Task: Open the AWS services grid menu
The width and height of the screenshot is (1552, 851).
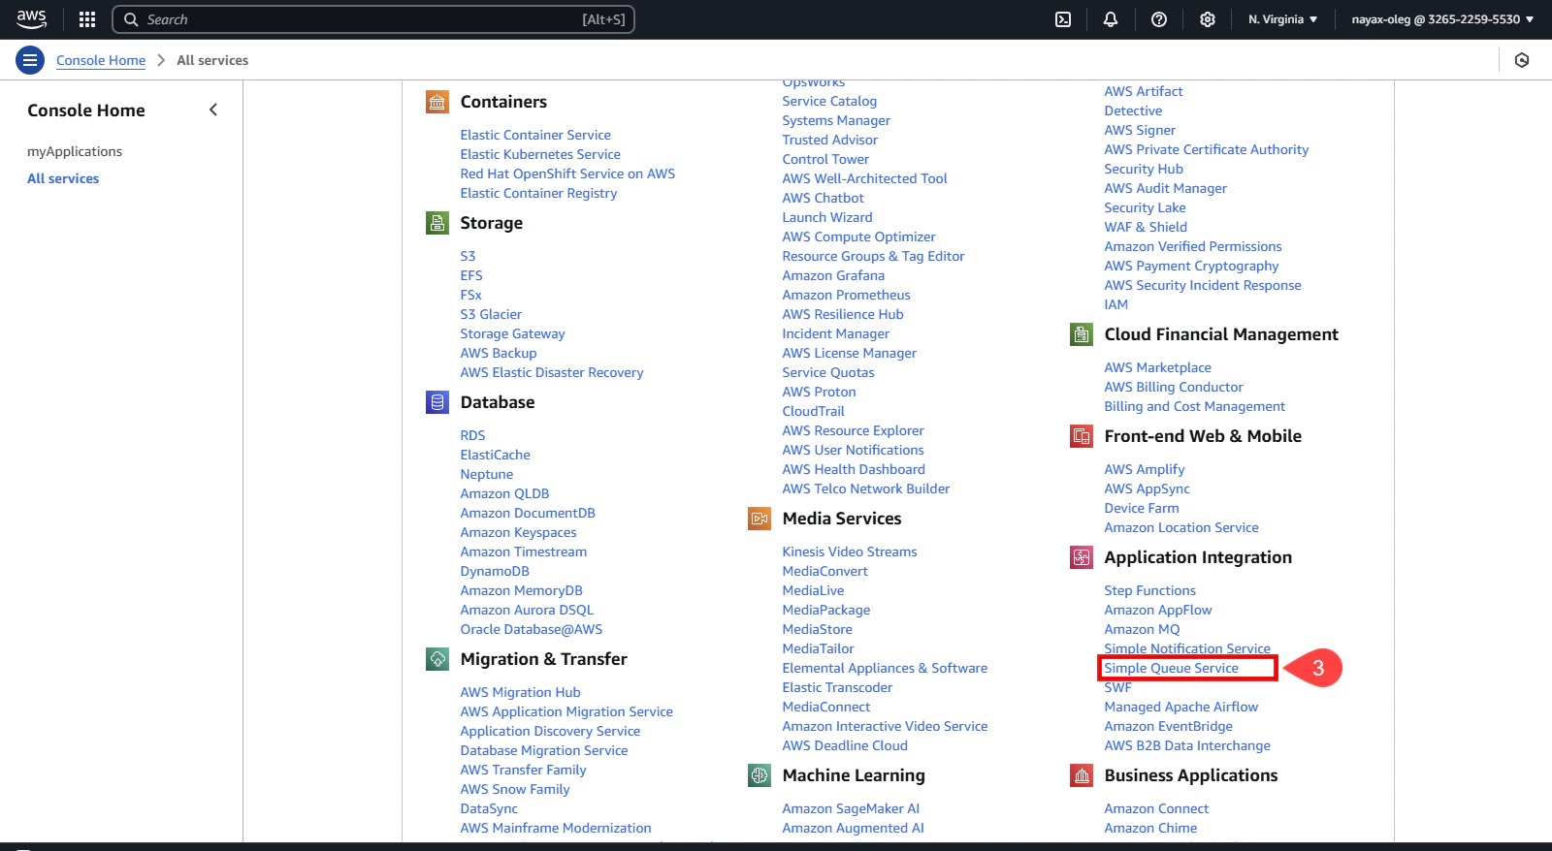Action: (87, 19)
